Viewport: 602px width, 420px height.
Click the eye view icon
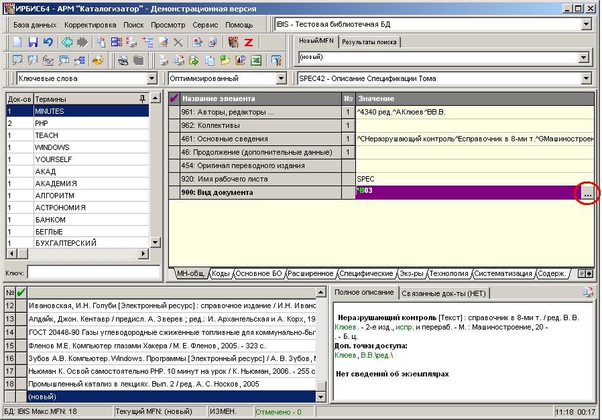123,60
